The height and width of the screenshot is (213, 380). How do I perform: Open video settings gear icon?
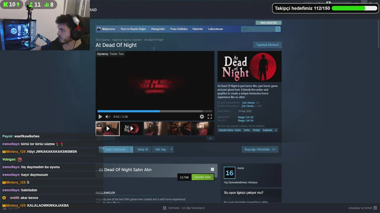[x=202, y=117]
